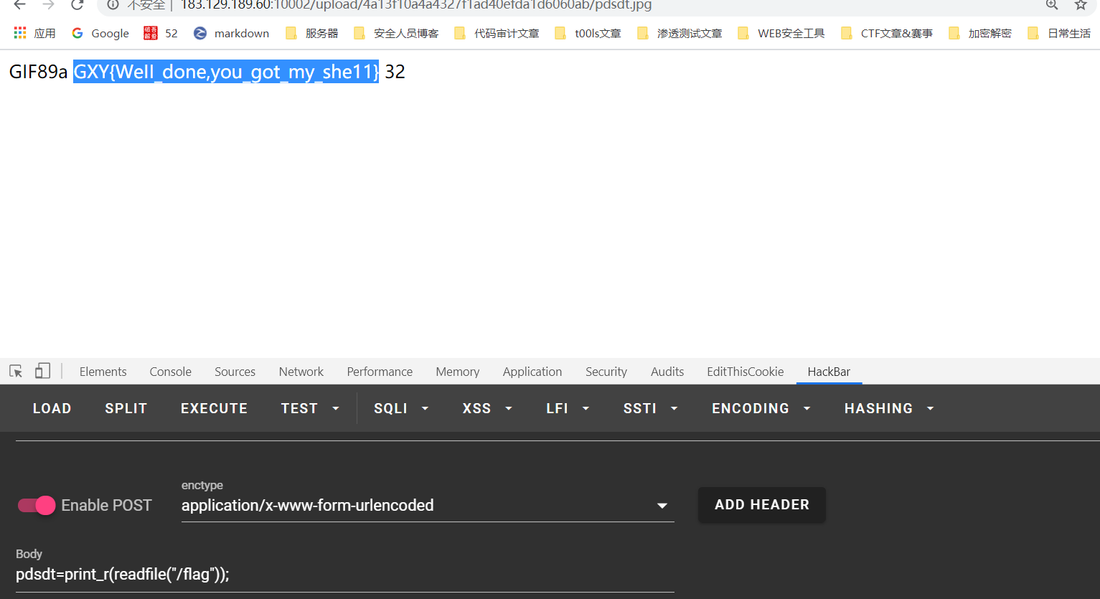Click the GIF89a text on page
The image size is (1100, 599).
click(x=38, y=72)
